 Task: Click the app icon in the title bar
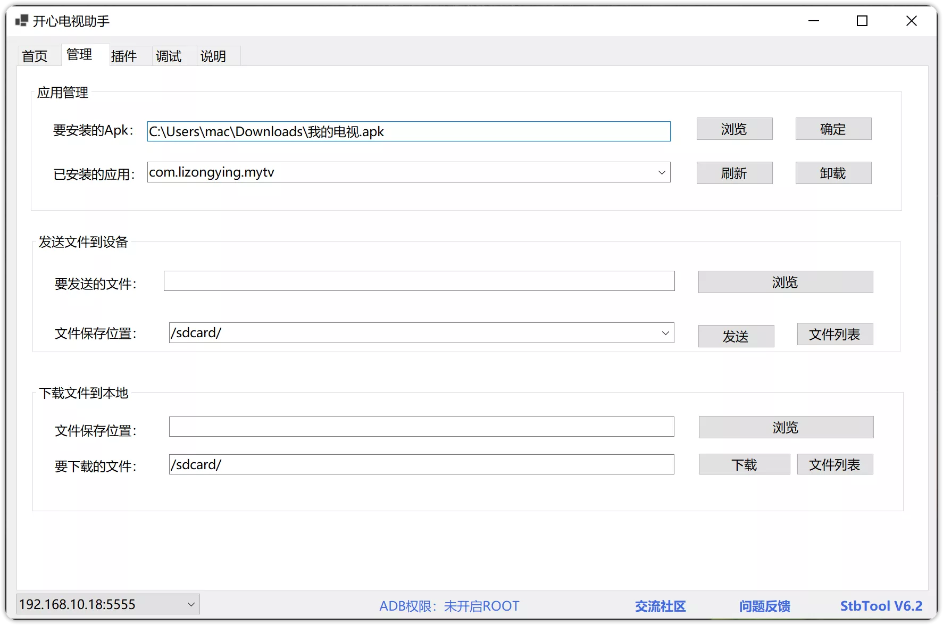22,20
